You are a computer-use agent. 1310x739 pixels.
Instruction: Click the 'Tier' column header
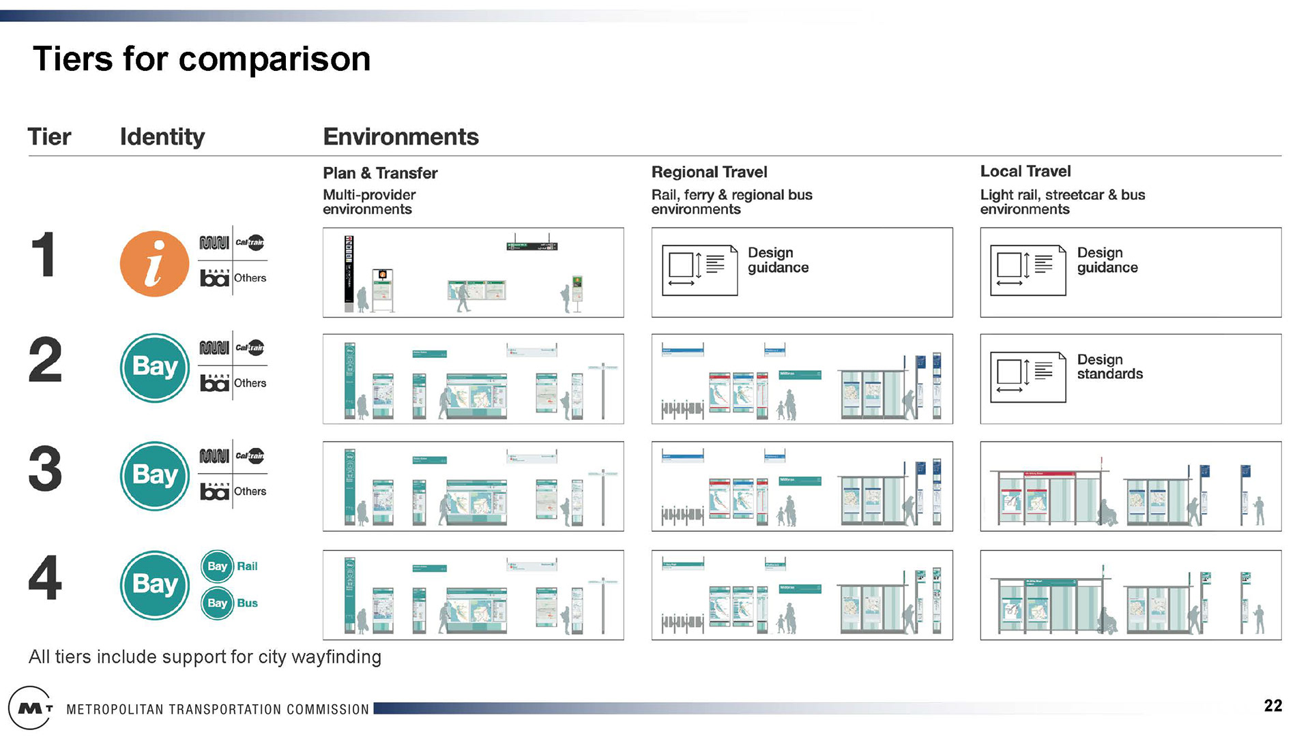click(x=49, y=137)
